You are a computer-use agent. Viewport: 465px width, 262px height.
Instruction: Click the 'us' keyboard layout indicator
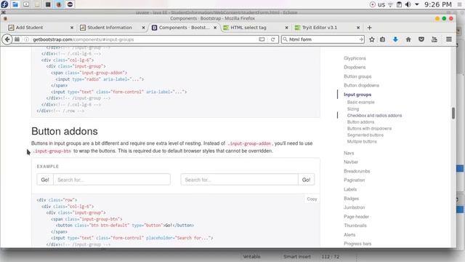tap(381, 4)
